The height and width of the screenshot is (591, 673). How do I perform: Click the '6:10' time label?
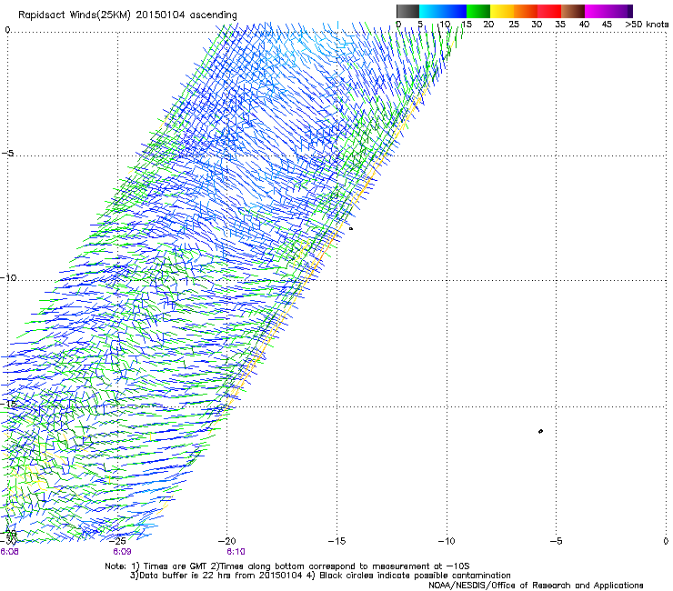pos(236,552)
